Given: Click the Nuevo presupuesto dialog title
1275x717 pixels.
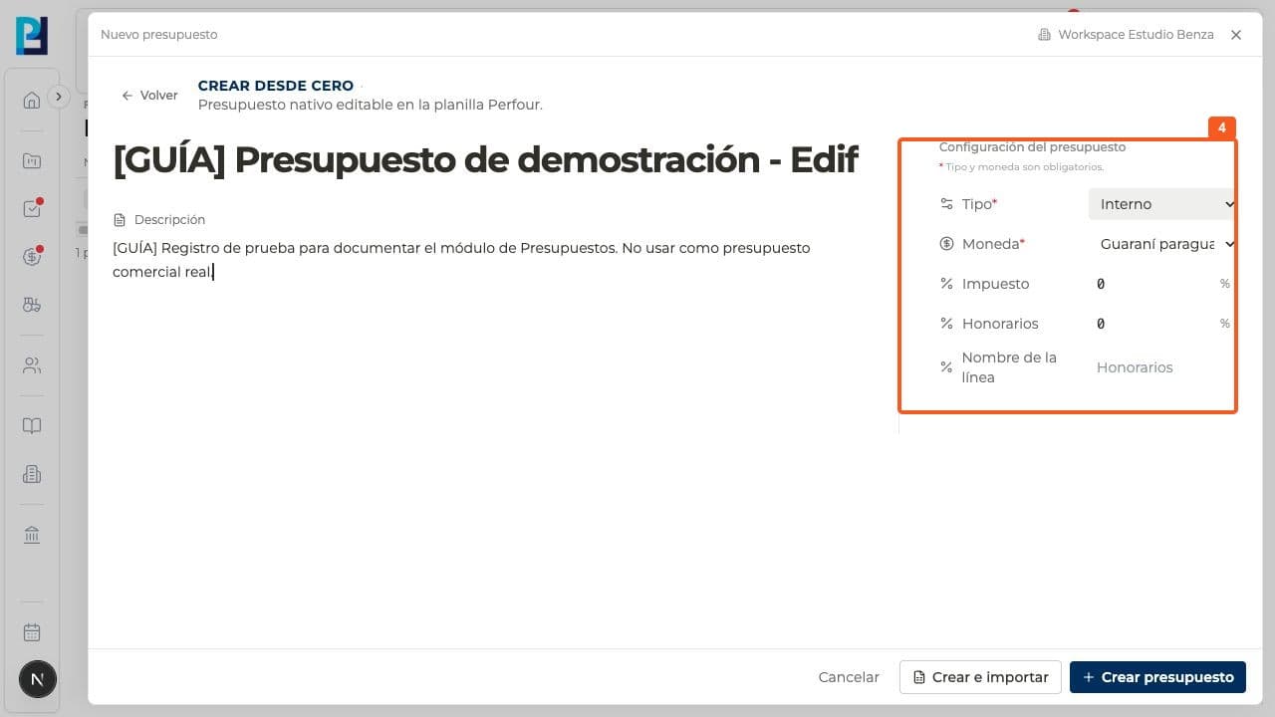Looking at the screenshot, I should [159, 35].
